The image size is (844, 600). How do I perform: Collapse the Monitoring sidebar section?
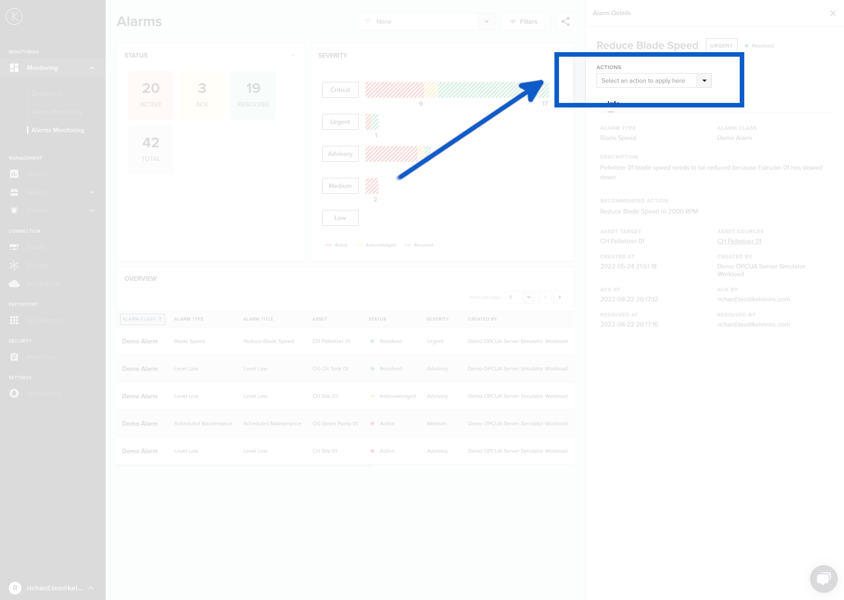point(92,68)
